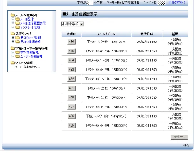Click the メニューはありません text
194x153 pixels.
tap(27, 67)
